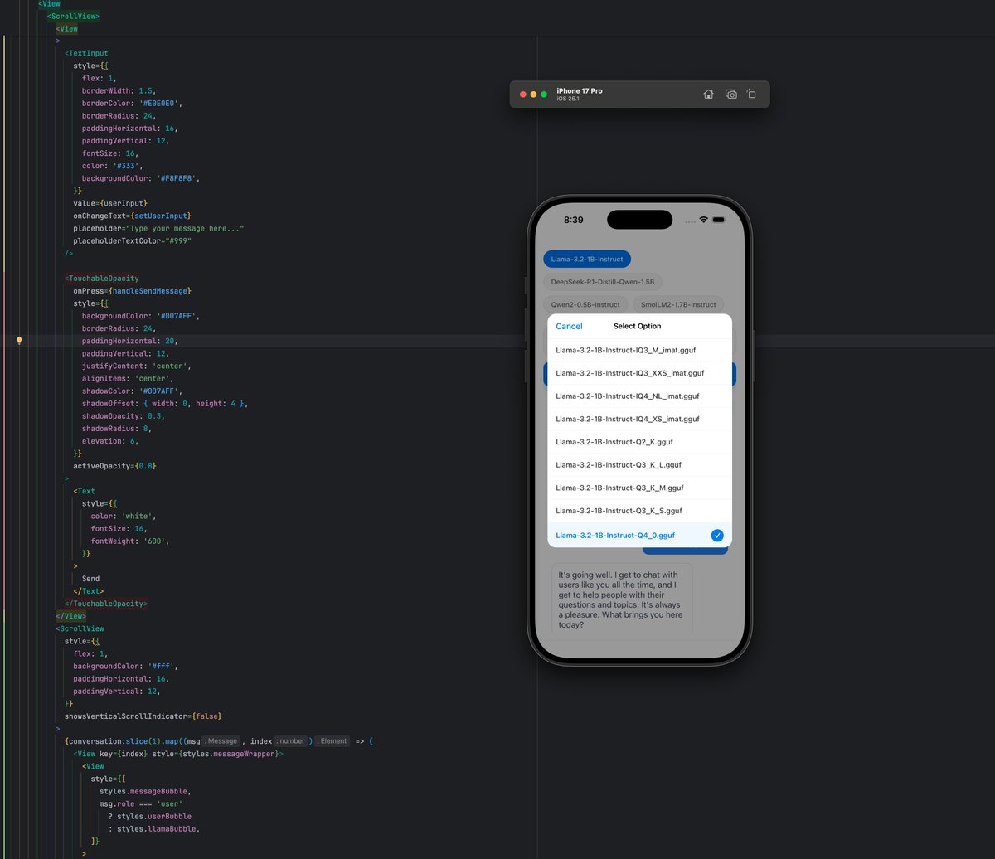995x859 pixels.
Task: Click the <TextInput opening tag in code
Action: [86, 53]
